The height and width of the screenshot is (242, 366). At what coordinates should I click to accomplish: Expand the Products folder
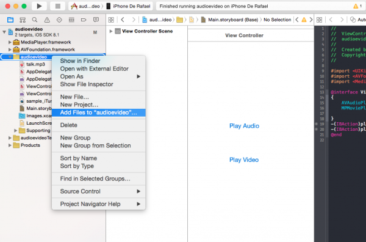click(10, 145)
